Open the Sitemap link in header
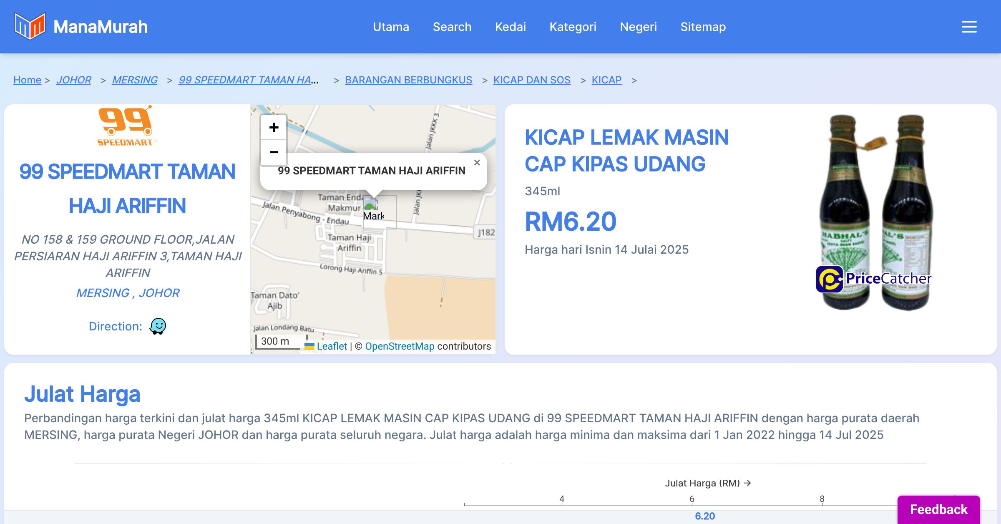 pos(703,27)
